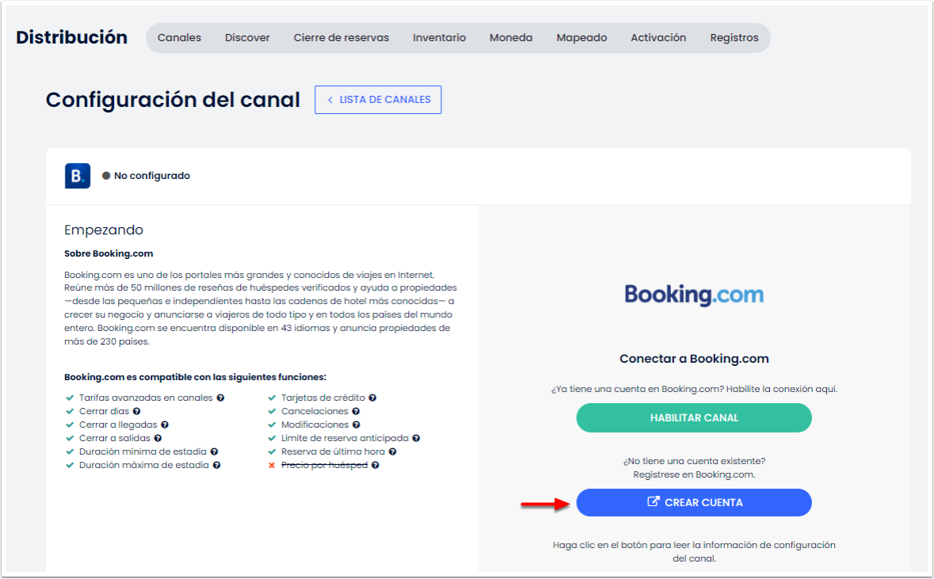This screenshot has height=579, width=934.
Task: Return via Lista de canales button
Action: pyautogui.click(x=378, y=100)
